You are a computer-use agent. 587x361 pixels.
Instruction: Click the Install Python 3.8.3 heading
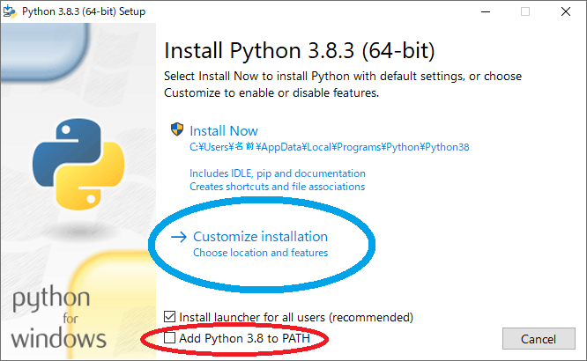299,50
